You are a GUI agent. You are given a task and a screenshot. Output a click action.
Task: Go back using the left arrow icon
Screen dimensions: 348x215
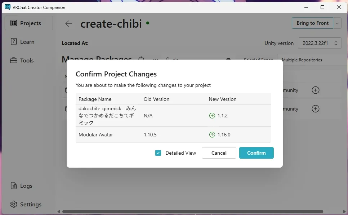click(x=68, y=24)
